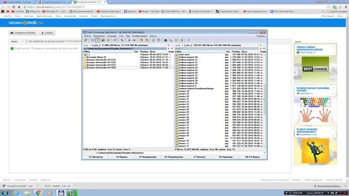Open the Файлы menu in Total Commander
The width and height of the screenshot is (349, 196).
(x=87, y=36)
